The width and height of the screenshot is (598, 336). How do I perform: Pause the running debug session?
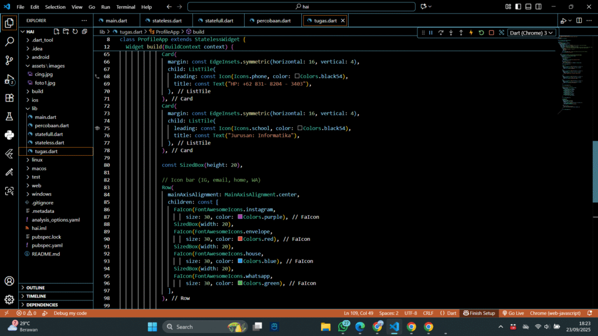[431, 33]
